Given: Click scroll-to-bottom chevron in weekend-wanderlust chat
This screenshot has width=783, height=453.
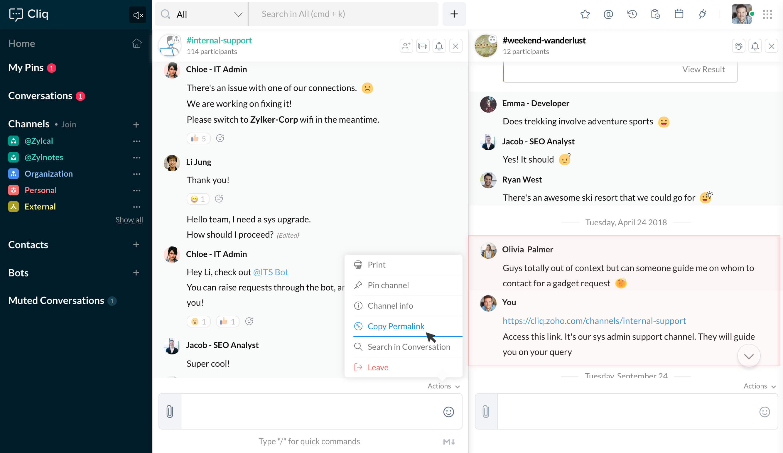Looking at the screenshot, I should [x=749, y=356].
